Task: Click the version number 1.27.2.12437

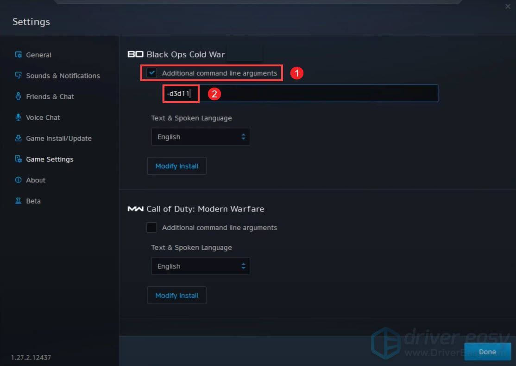Action: [x=31, y=358]
